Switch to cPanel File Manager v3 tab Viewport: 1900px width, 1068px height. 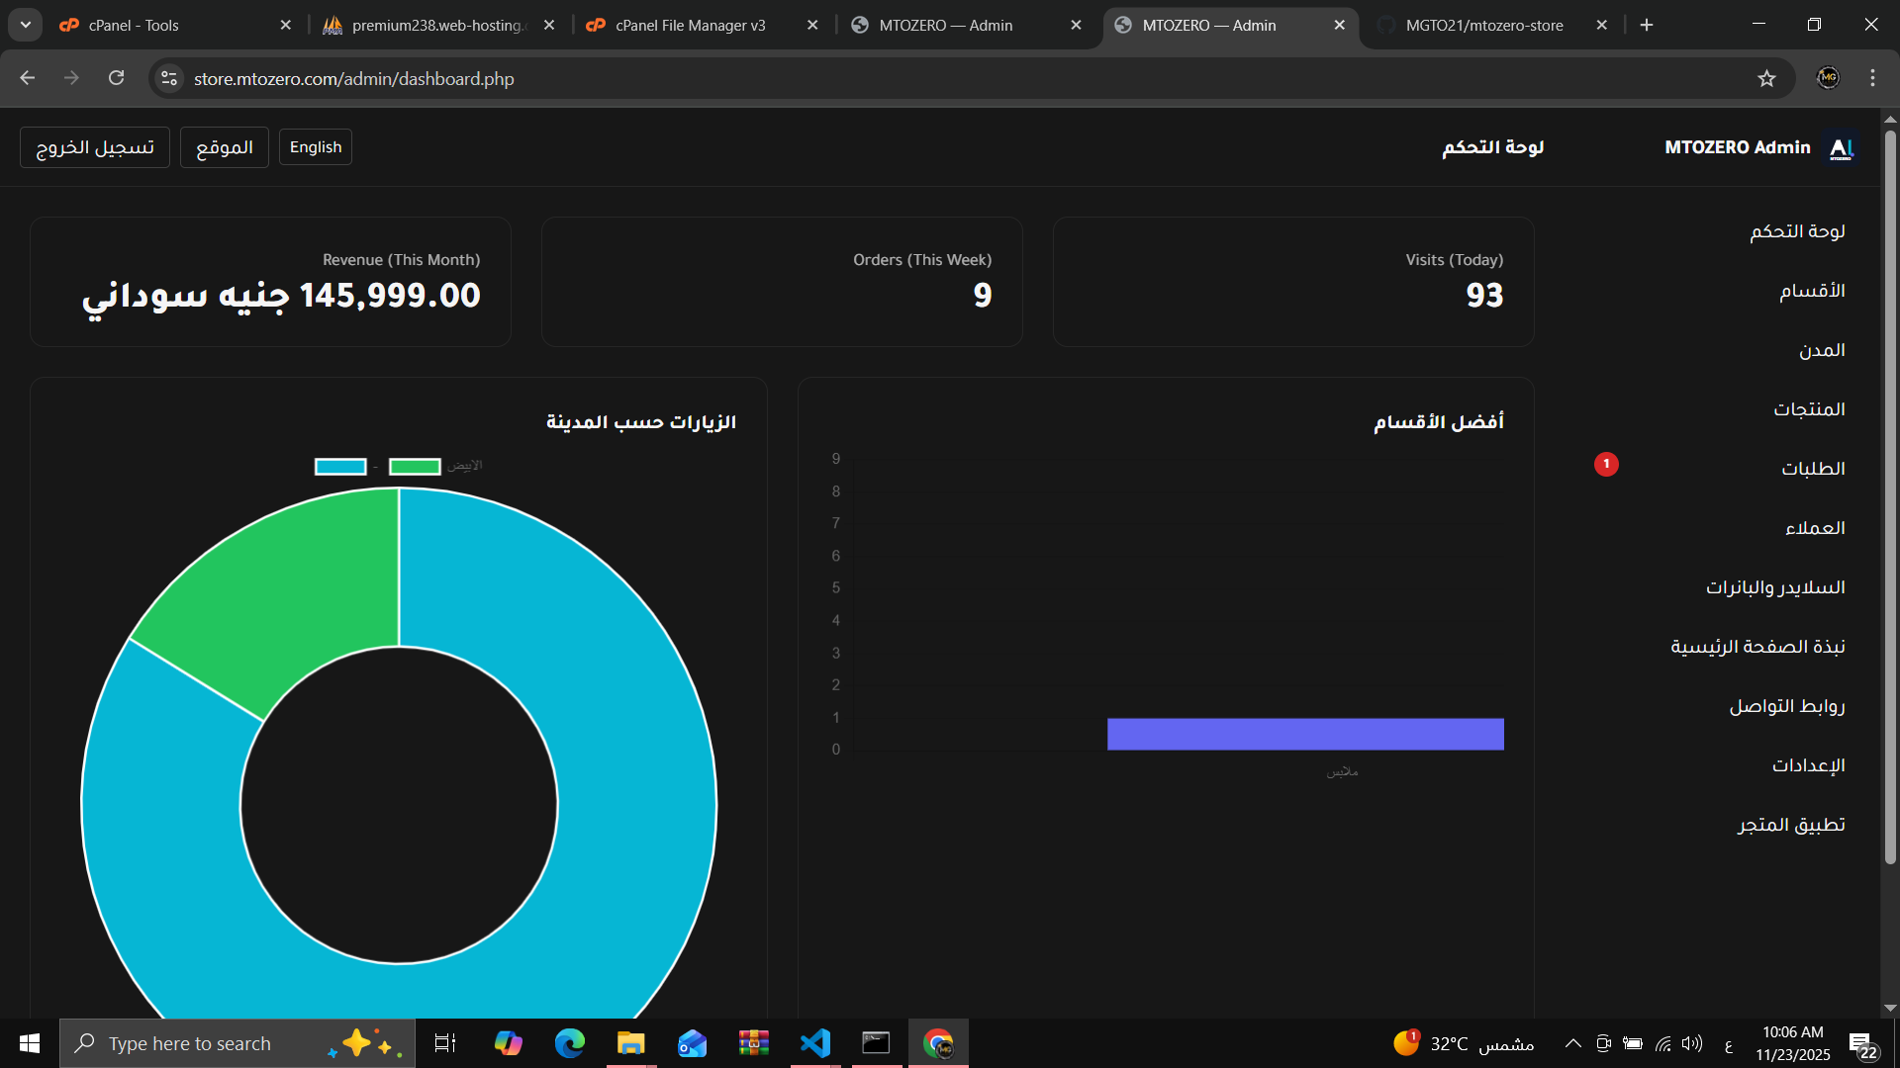pos(690,25)
